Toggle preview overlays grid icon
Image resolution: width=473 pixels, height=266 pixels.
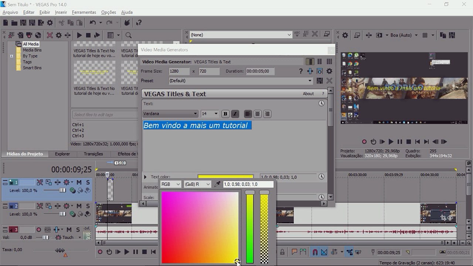[x=425, y=35]
